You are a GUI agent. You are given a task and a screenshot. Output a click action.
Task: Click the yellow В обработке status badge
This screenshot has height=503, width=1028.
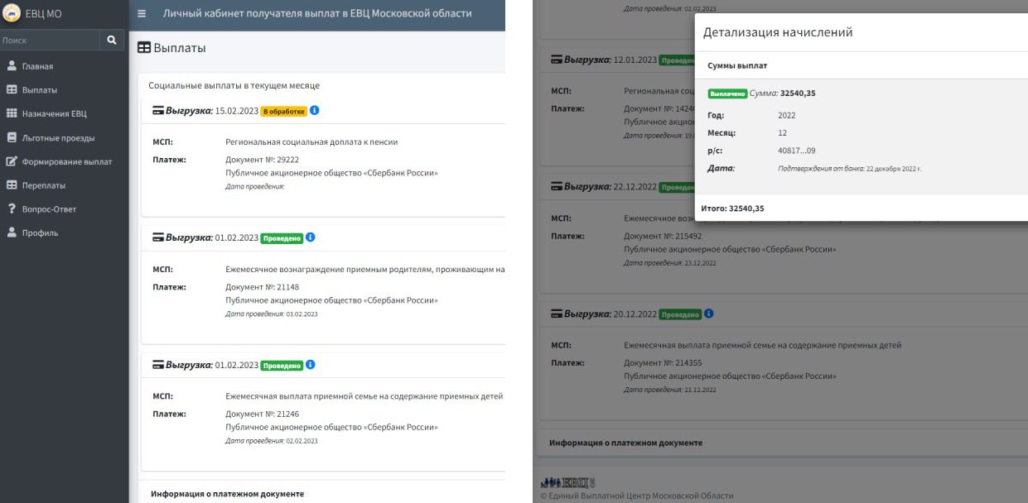click(x=283, y=112)
